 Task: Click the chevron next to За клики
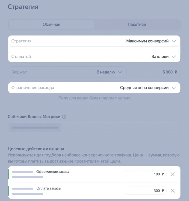click(x=174, y=57)
